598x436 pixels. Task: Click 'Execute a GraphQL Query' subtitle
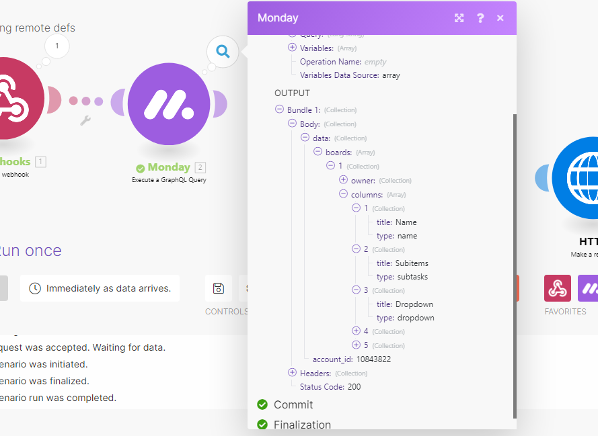point(169,180)
